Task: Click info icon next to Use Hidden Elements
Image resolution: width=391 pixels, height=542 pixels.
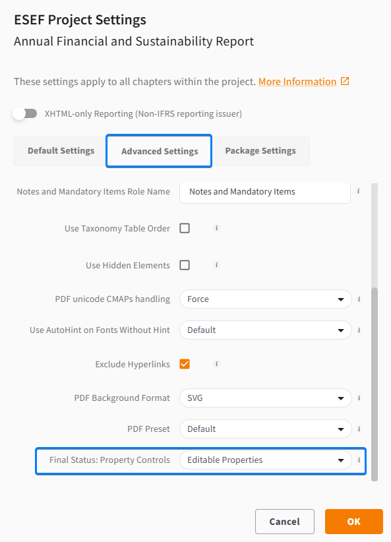Action: 216,265
